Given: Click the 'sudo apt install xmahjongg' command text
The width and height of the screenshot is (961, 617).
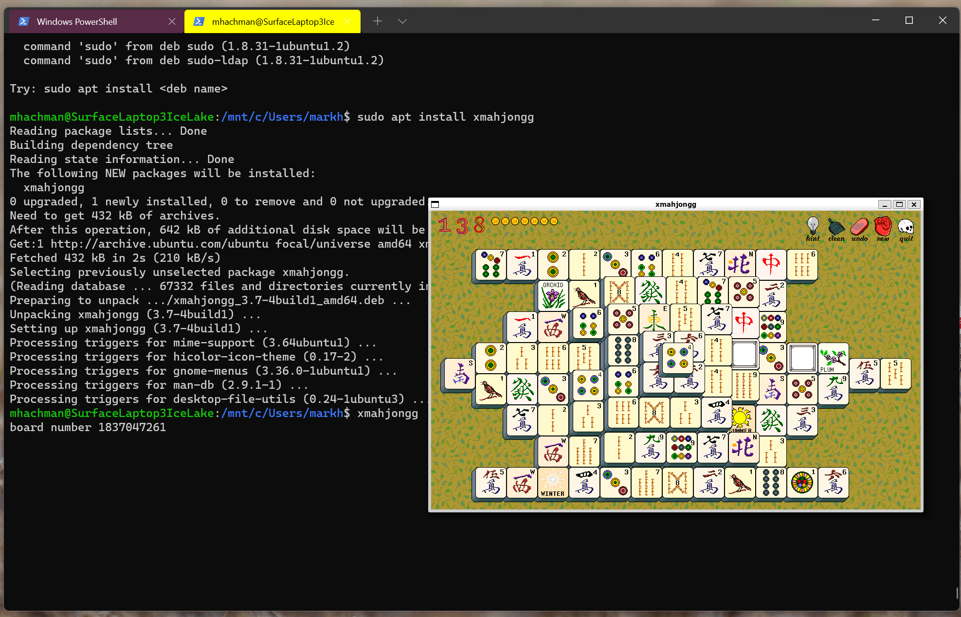Looking at the screenshot, I should [x=446, y=117].
